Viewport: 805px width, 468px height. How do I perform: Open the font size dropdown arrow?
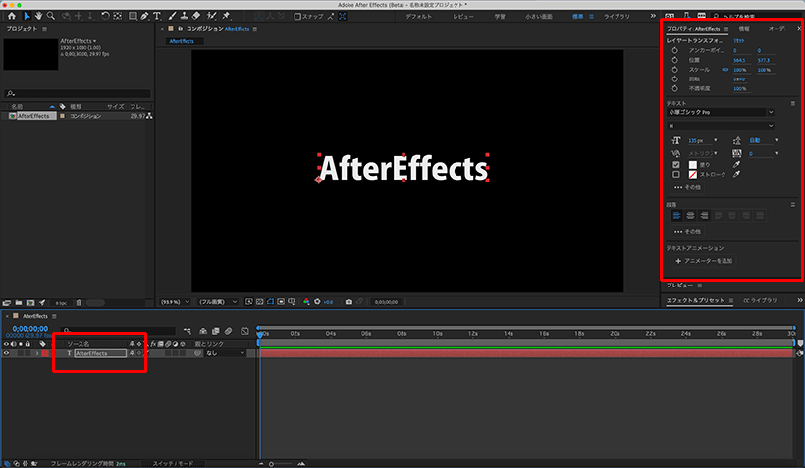click(715, 140)
